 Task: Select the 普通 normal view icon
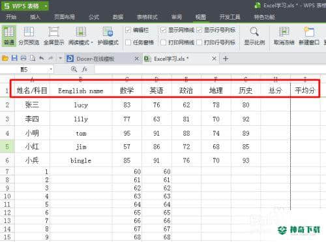9,35
